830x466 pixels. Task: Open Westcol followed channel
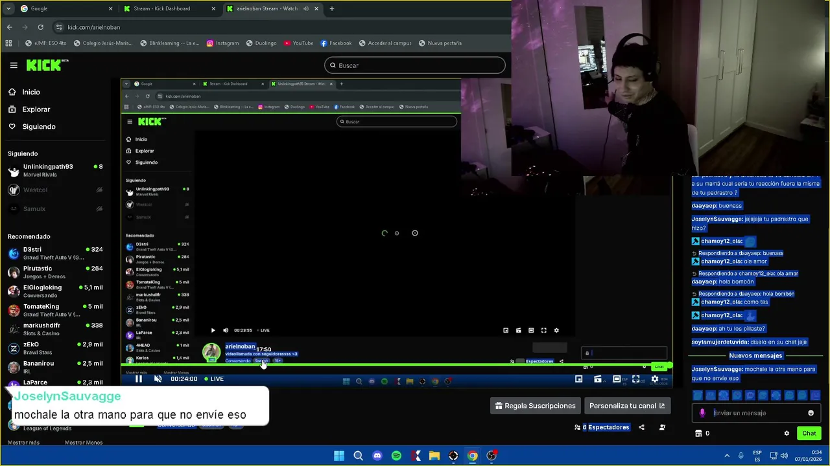tap(55, 190)
